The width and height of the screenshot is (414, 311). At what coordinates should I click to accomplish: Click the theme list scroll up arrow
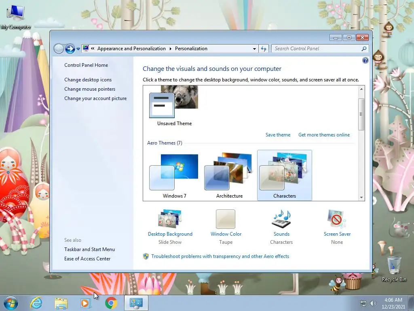point(361,89)
